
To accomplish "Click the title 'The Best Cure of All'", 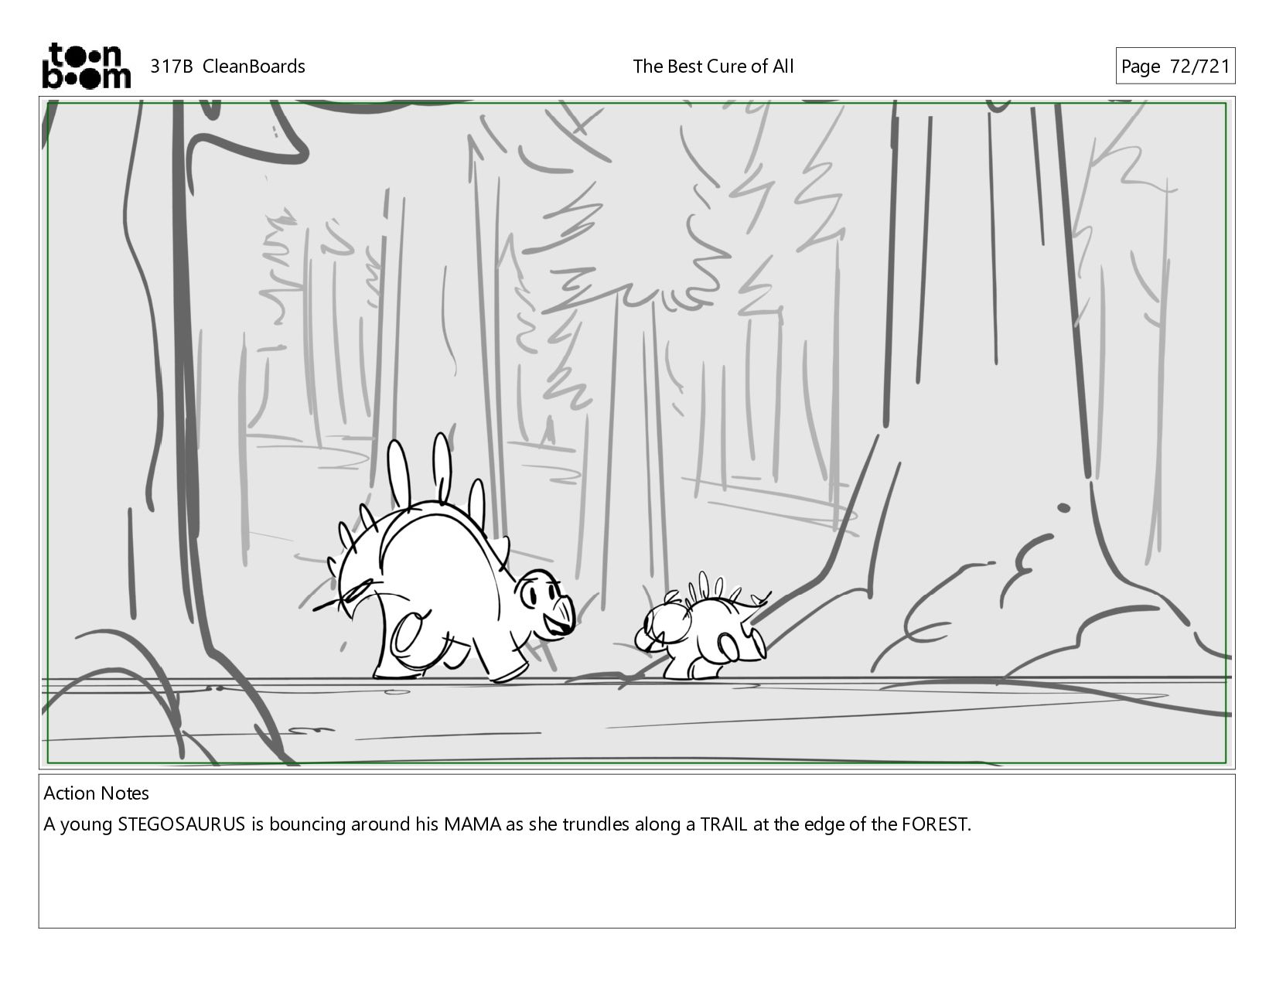I will 713,67.
